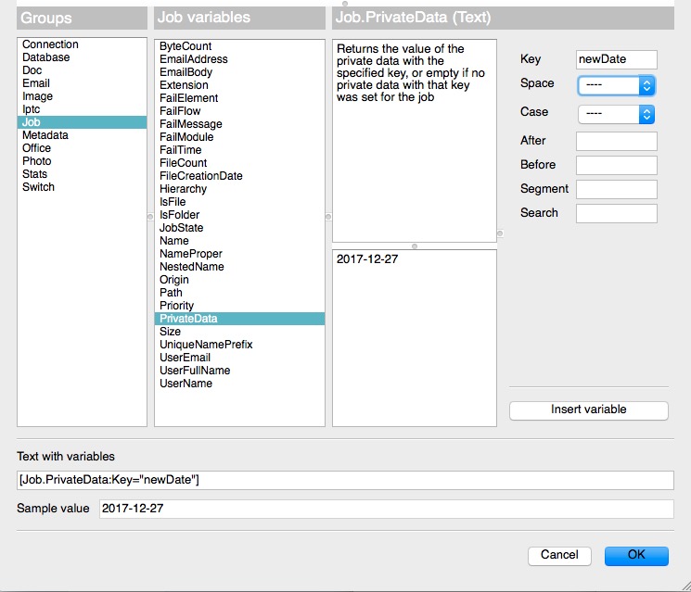Select the EmailBody variable
Viewport: 691px width, 592px height.
(x=239, y=72)
